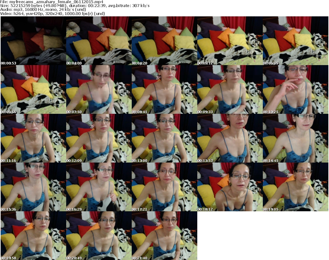Select the last frame at 00:21:40
The width and height of the screenshot is (329, 260).
tap(164, 236)
